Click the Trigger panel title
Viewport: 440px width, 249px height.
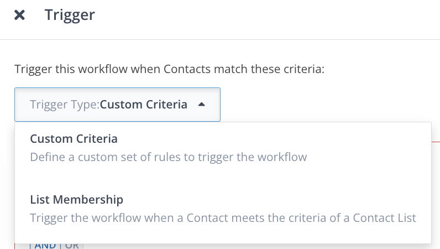[x=70, y=15]
